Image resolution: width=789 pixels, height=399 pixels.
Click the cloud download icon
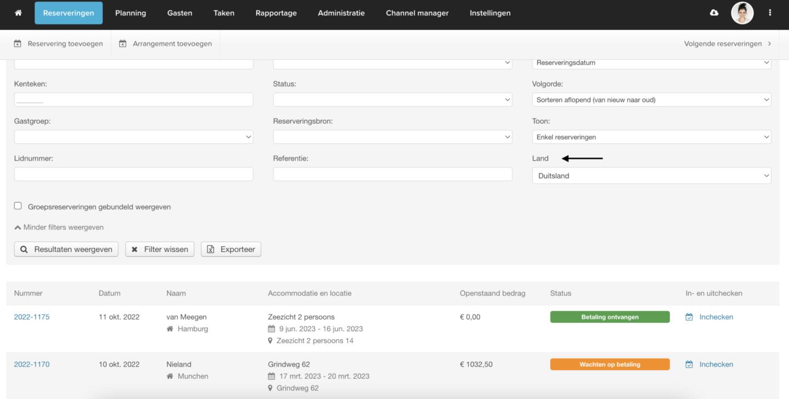714,13
